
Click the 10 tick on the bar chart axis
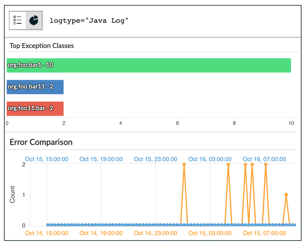pyautogui.click(x=291, y=123)
